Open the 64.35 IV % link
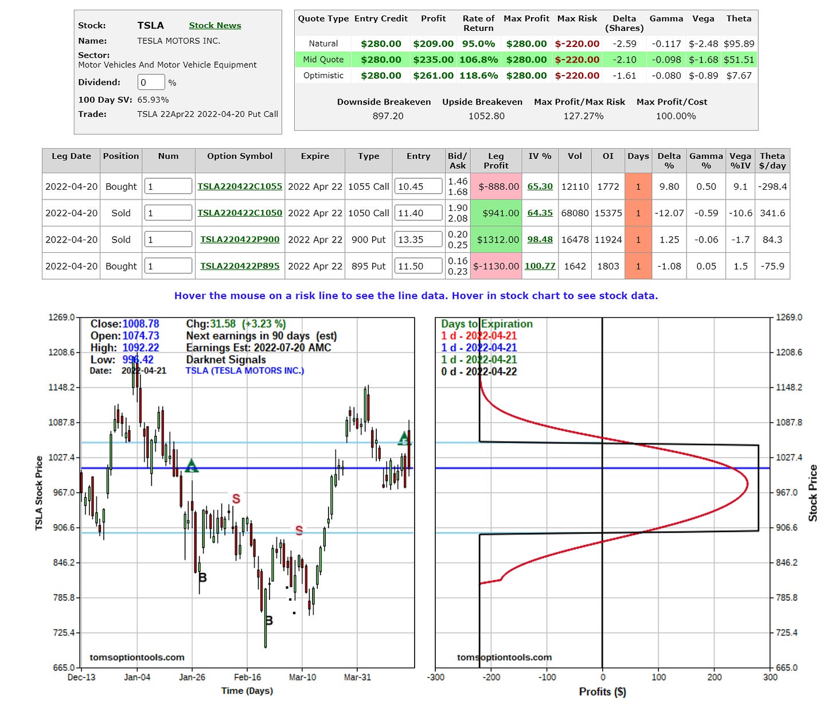 [540, 213]
